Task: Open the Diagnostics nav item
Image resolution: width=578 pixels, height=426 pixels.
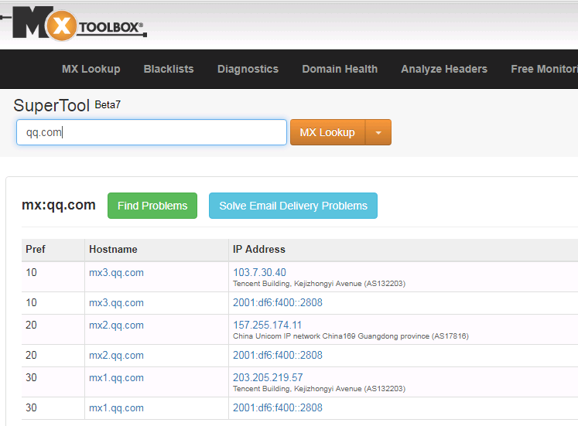Action: point(248,69)
